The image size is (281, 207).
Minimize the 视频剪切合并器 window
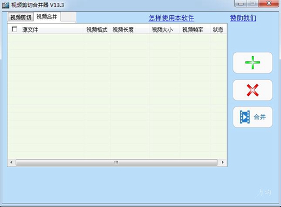pos(241,3)
